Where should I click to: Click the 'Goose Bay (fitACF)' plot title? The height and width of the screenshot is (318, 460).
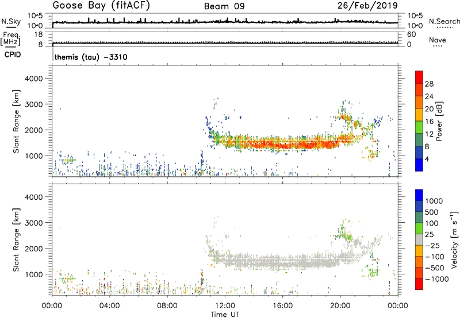coord(101,6)
